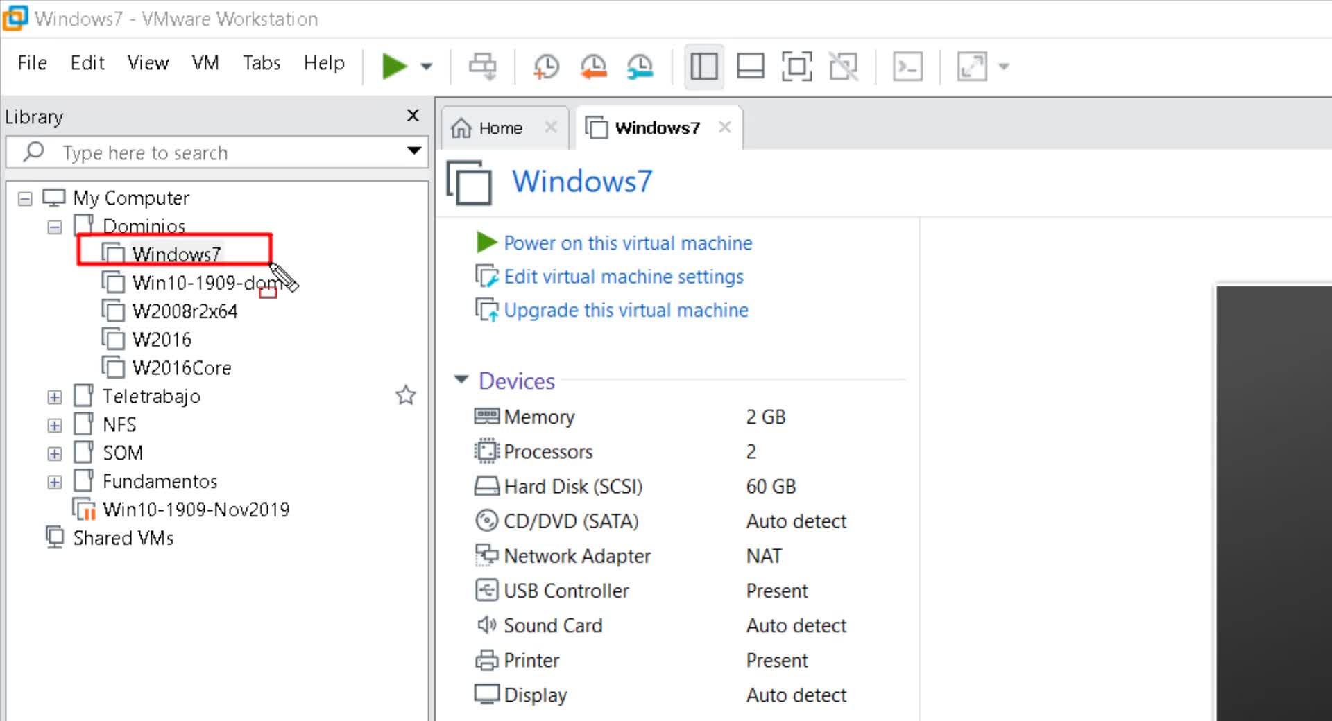Open console view icon
The width and height of the screenshot is (1332, 721).
pos(907,67)
